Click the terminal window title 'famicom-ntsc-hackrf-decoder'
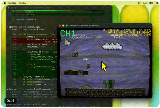This screenshot has height=108, width=160. point(35,8)
